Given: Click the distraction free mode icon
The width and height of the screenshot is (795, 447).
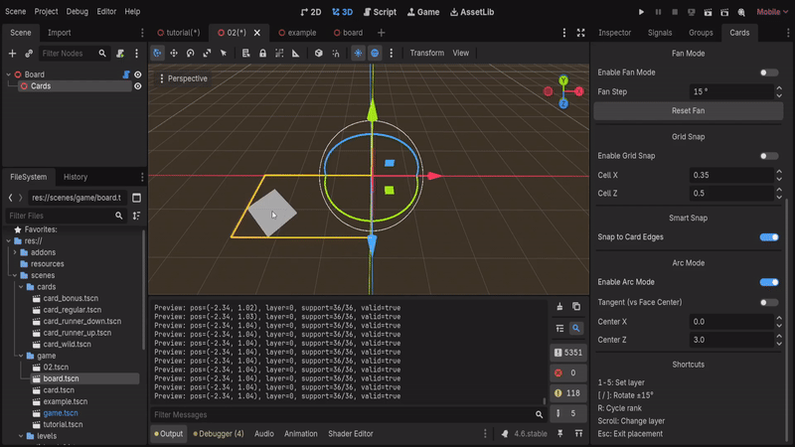Looking at the screenshot, I should tap(579, 33).
